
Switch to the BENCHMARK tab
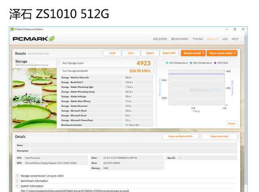click(180, 39)
